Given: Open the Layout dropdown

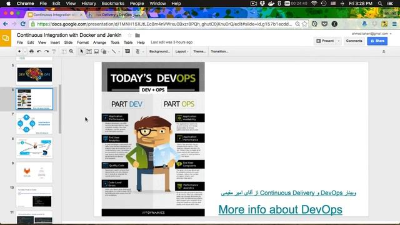Looking at the screenshot, I should (182, 51).
